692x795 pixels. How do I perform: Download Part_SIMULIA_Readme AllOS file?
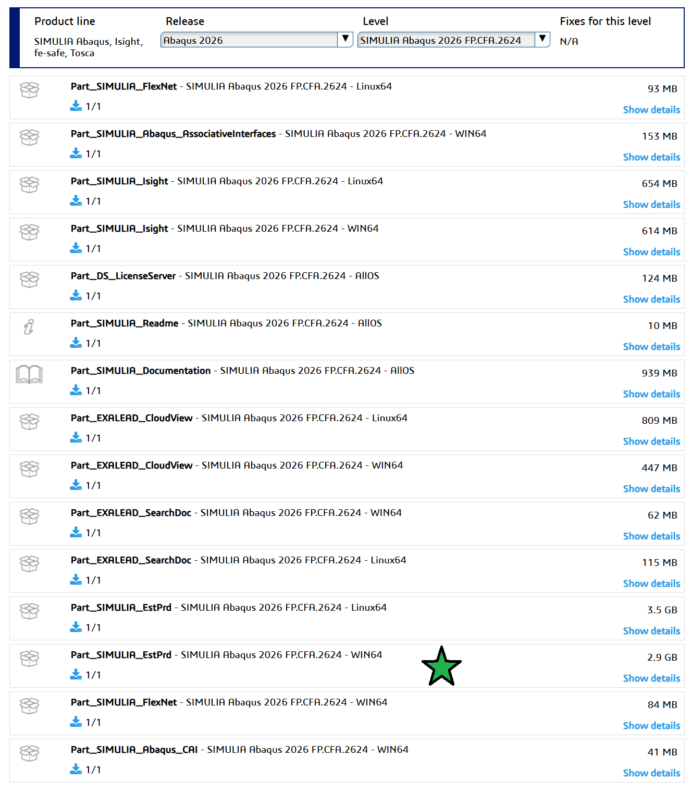(76, 343)
